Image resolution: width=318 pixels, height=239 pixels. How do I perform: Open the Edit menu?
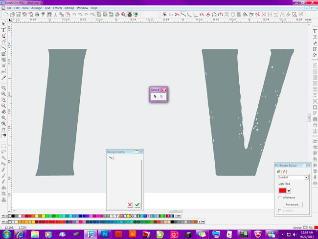(x=17, y=8)
